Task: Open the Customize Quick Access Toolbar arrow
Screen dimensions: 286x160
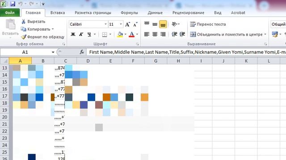Action: tap(43, 4)
